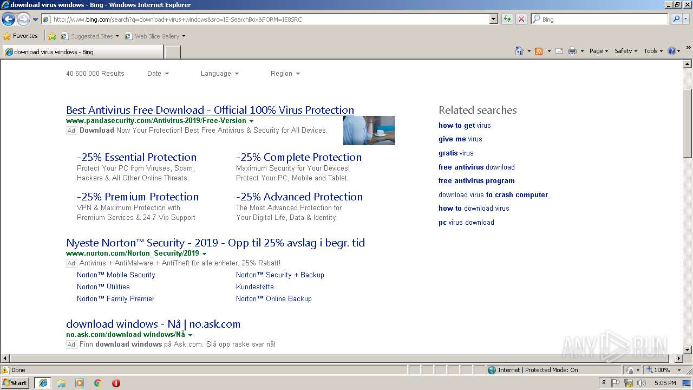Open Norton Mobile Security link
Image resolution: width=693 pixels, height=390 pixels.
pos(116,275)
